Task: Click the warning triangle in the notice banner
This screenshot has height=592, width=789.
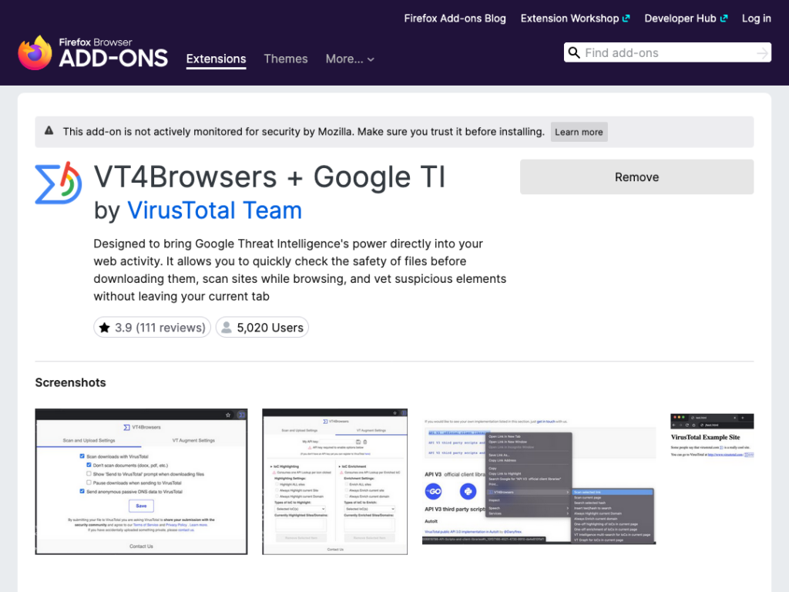Action: pyautogui.click(x=49, y=131)
